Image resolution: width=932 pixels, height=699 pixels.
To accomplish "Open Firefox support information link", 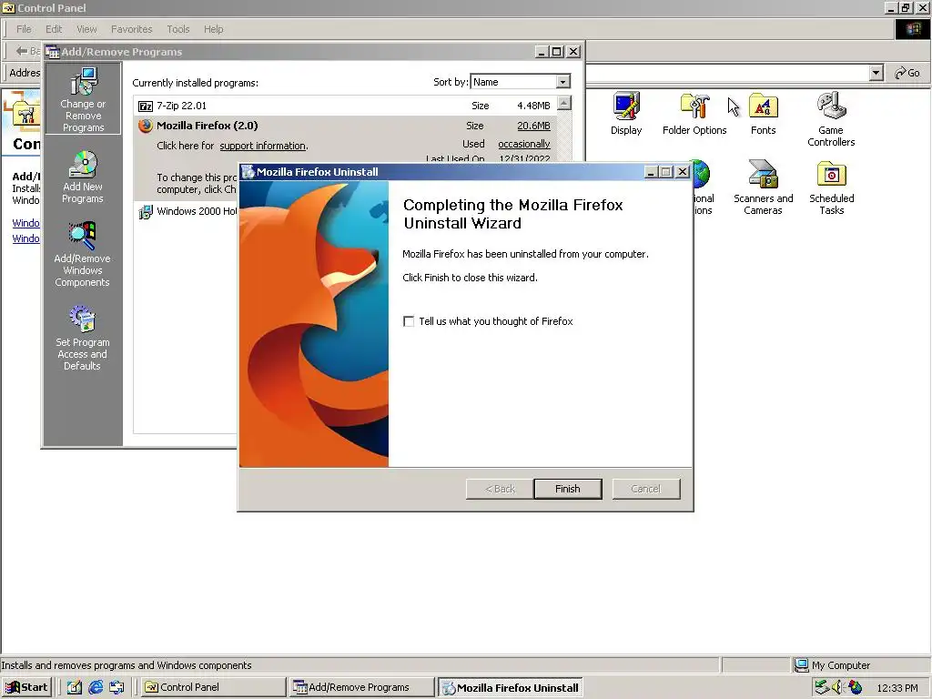I will 263,146.
